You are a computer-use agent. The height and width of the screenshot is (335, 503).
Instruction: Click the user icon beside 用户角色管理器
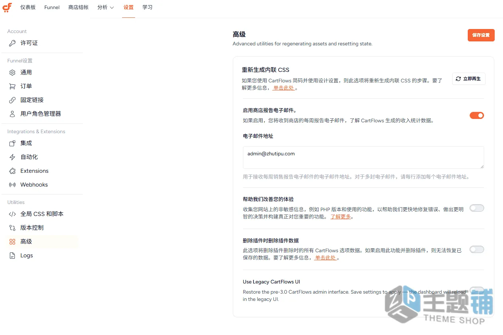click(x=12, y=114)
